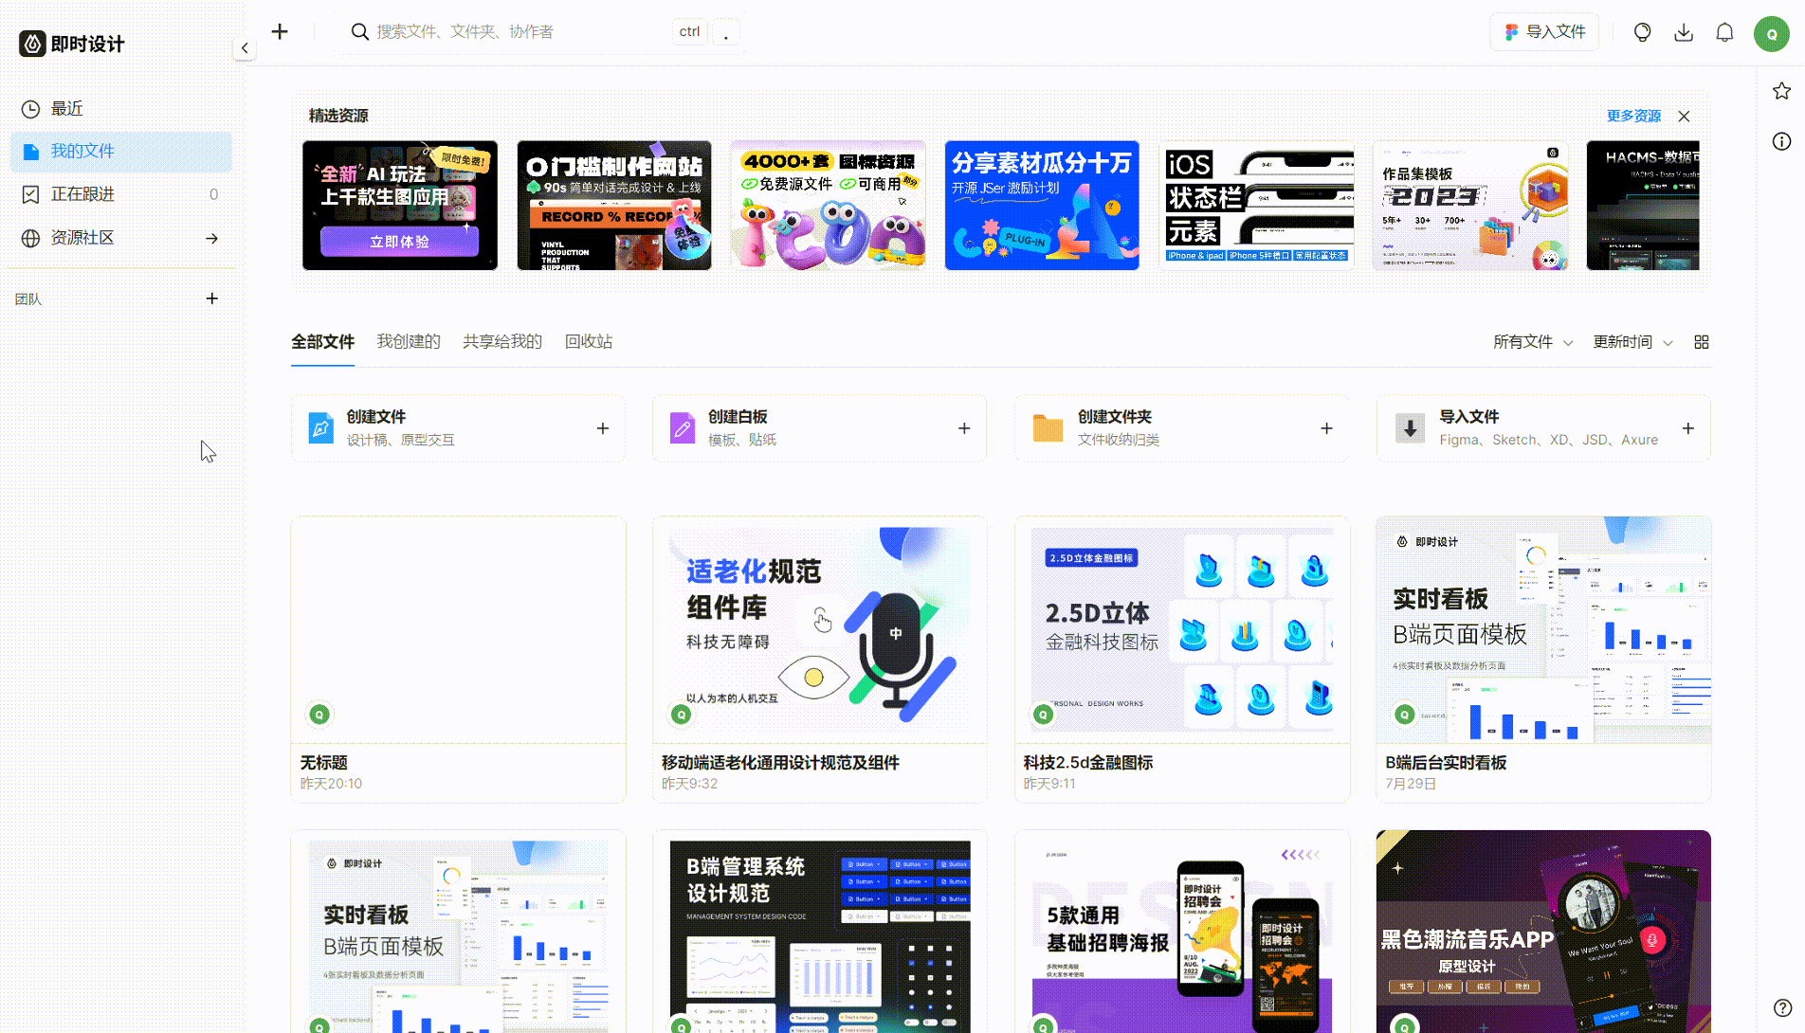The height and width of the screenshot is (1033, 1805).
Task: Switch to the 我创建的 tab
Action: coord(409,341)
